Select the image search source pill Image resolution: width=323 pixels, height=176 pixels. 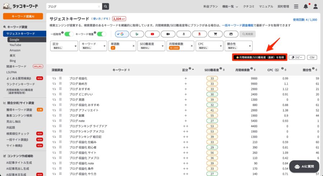(231, 34)
